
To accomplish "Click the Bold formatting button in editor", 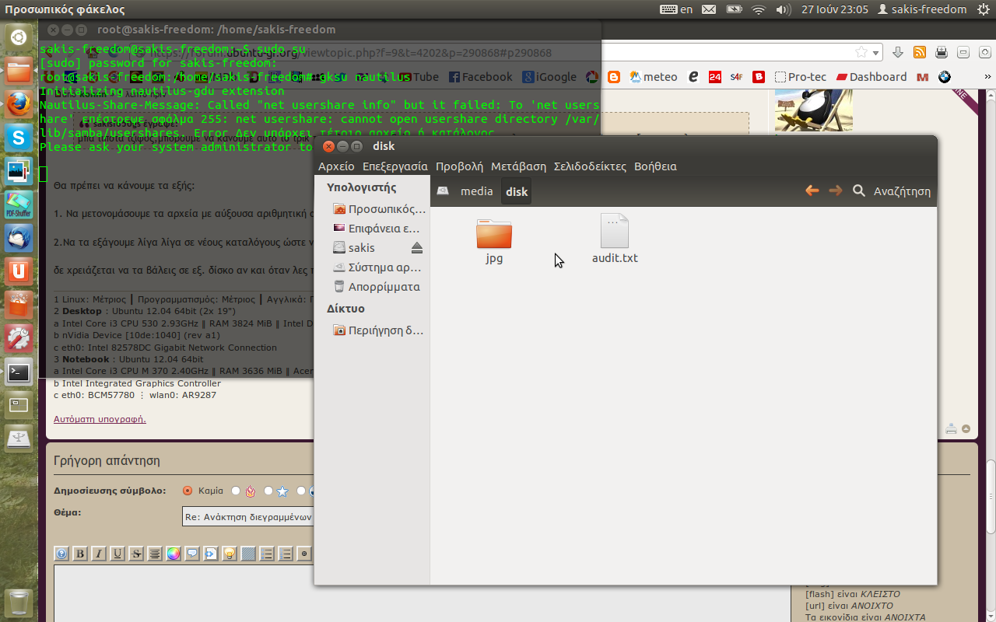I will click(80, 554).
